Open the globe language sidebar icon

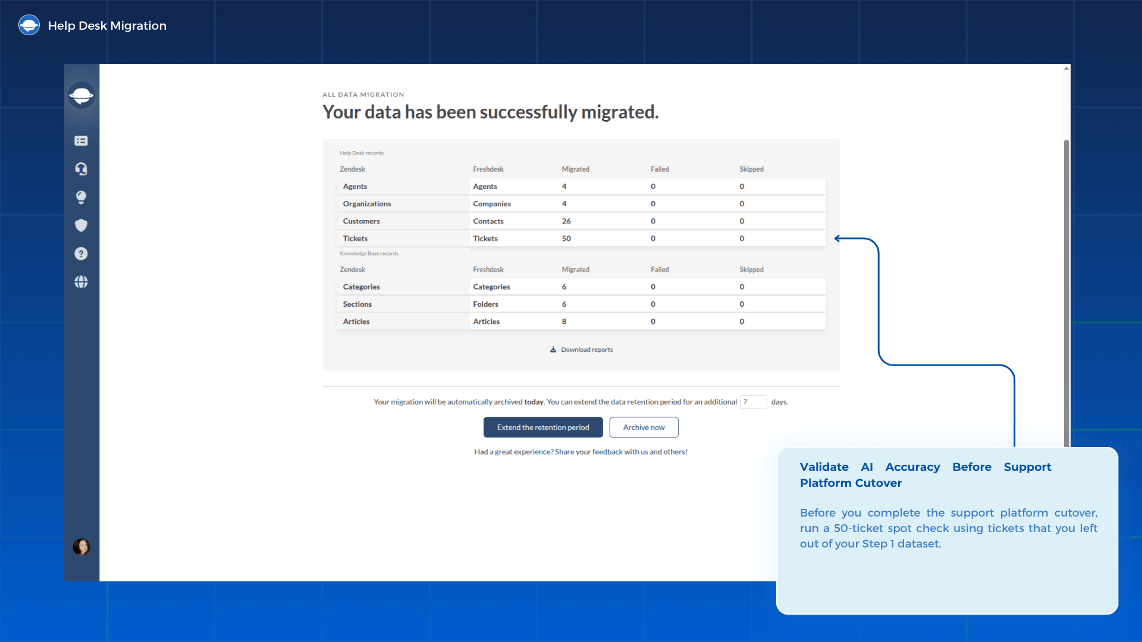tap(81, 282)
